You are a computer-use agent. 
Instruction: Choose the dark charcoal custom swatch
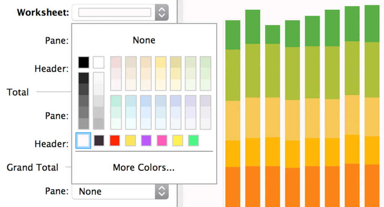[x=99, y=140]
